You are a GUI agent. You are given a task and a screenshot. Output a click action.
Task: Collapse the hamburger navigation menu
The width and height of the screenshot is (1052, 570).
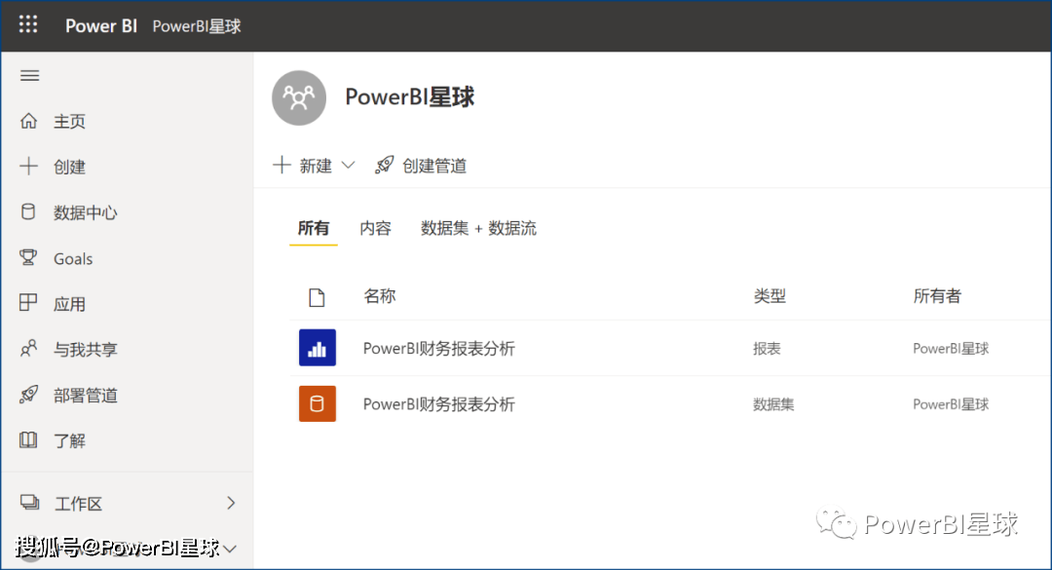(30, 76)
